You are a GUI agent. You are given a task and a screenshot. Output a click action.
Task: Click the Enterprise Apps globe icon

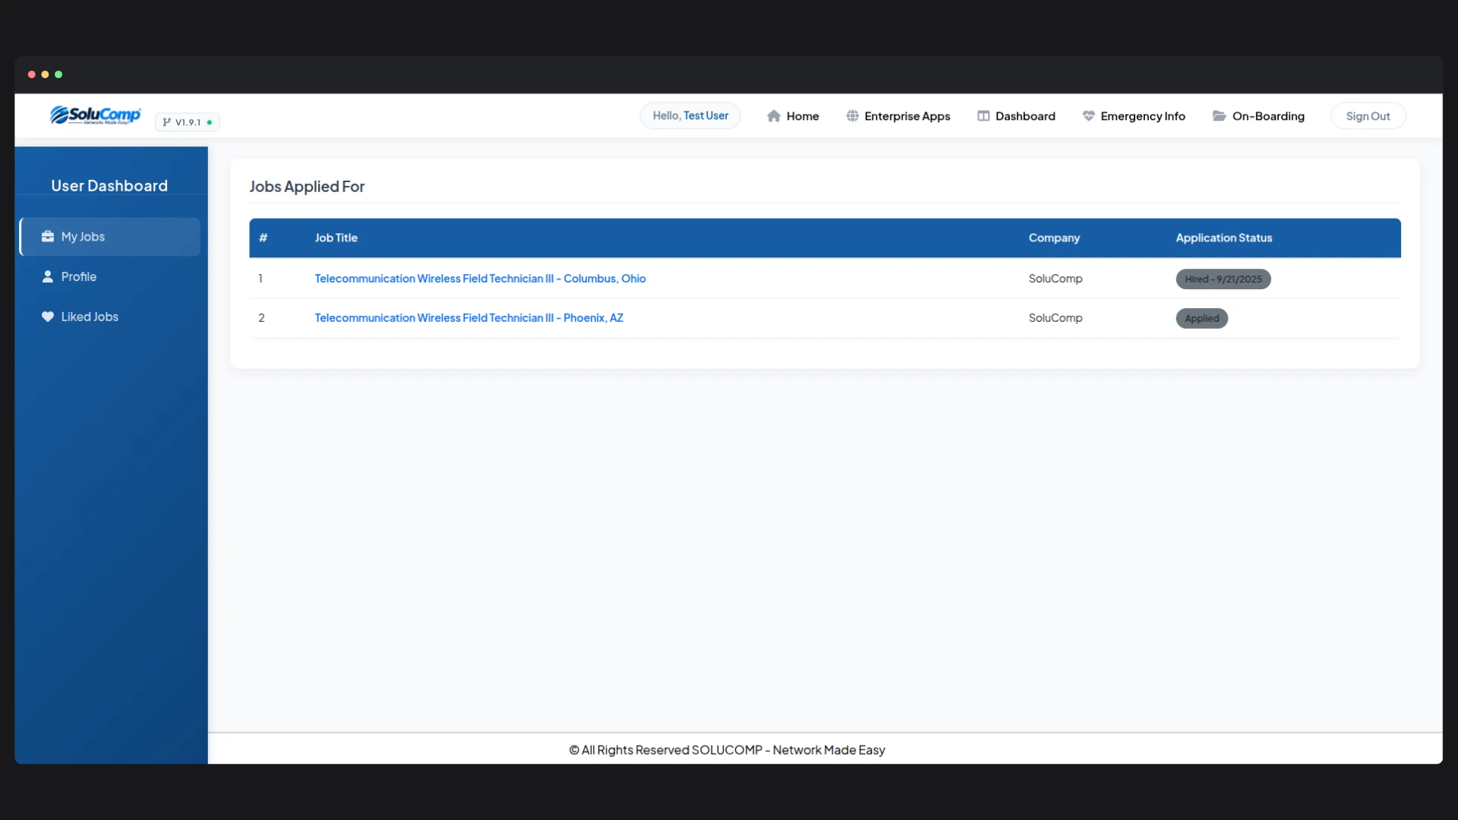point(853,116)
